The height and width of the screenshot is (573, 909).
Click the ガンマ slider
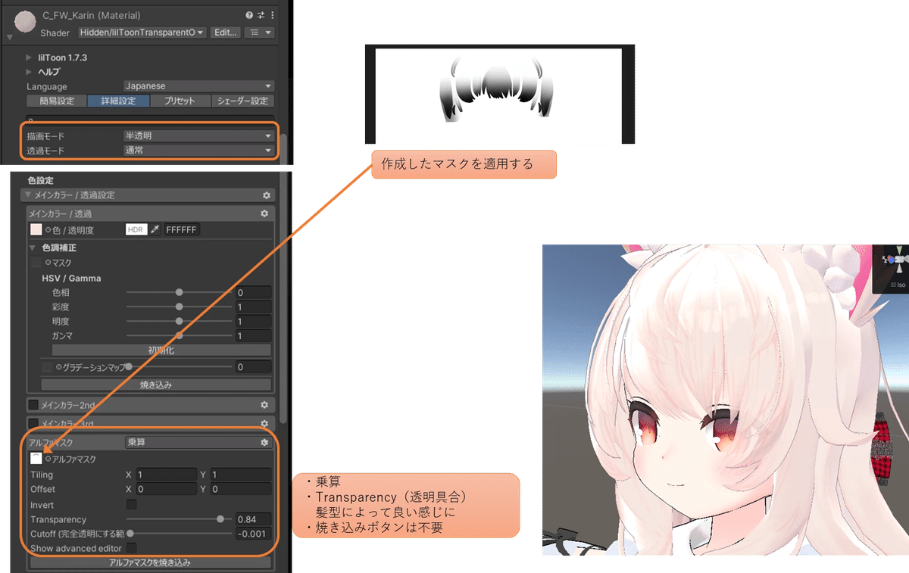click(x=180, y=335)
